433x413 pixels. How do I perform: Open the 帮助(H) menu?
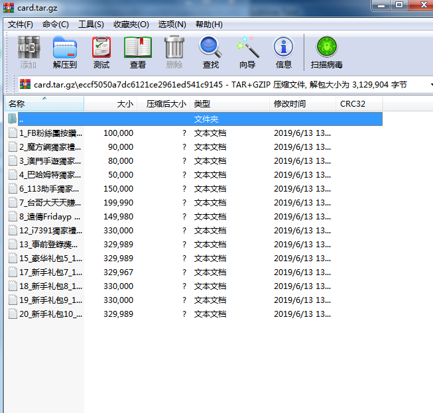(209, 25)
